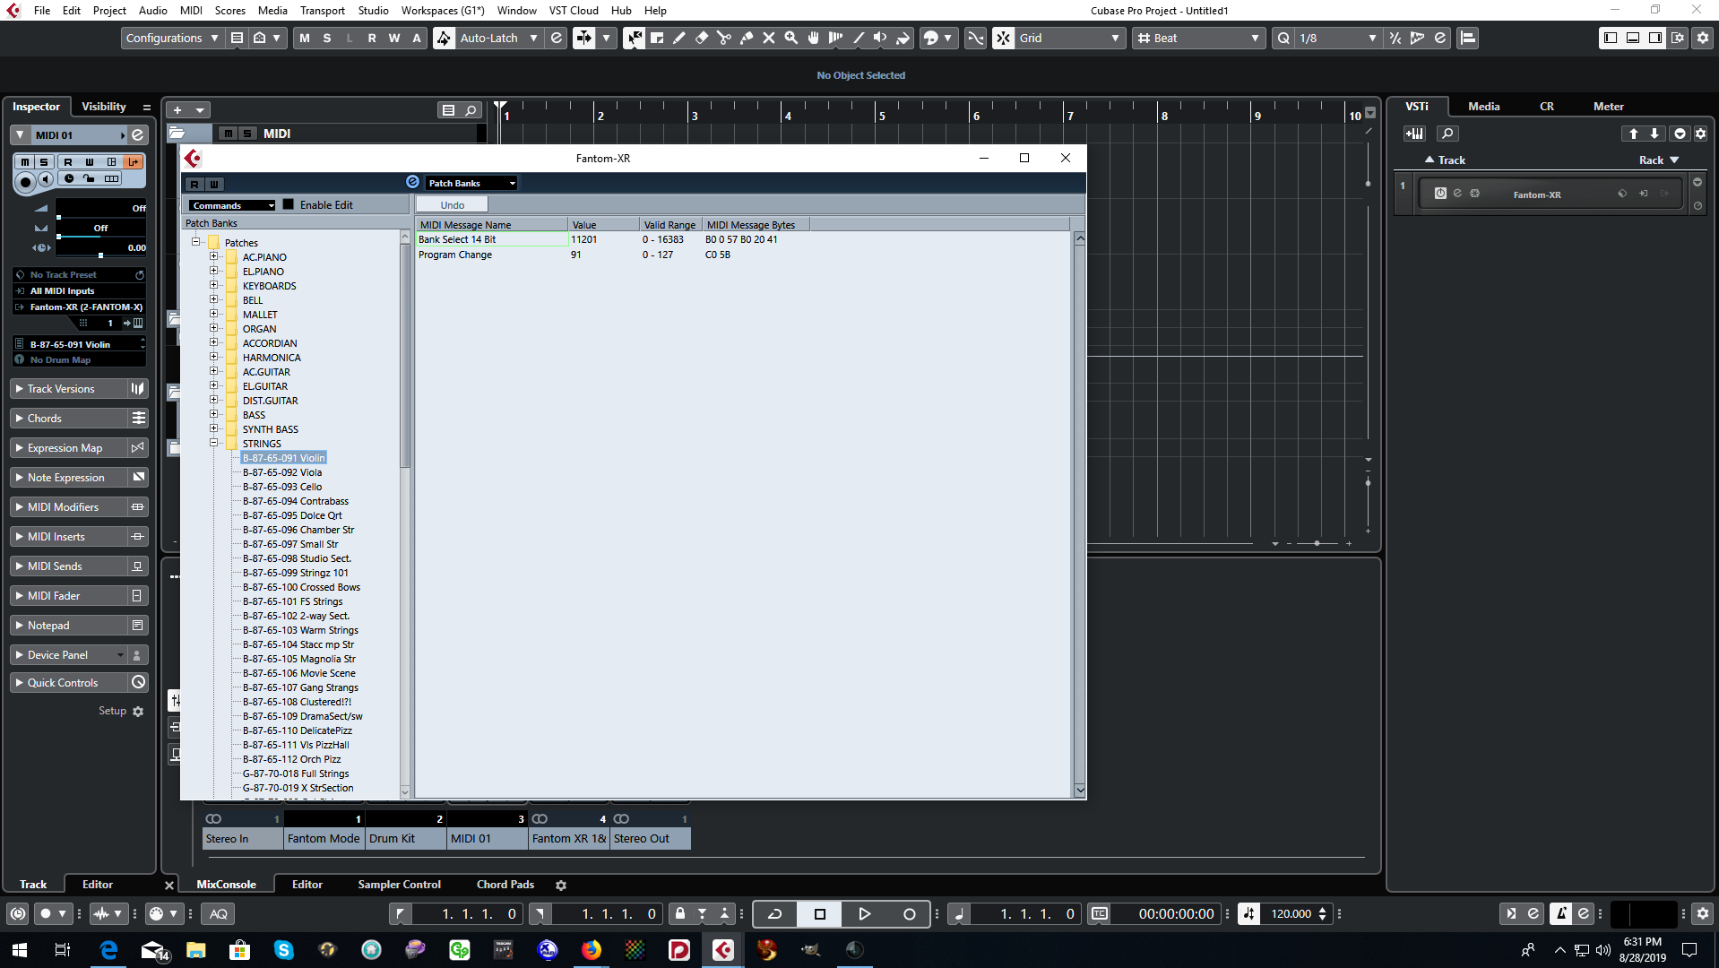
Task: Select the Range Selection tool
Action: point(657,38)
